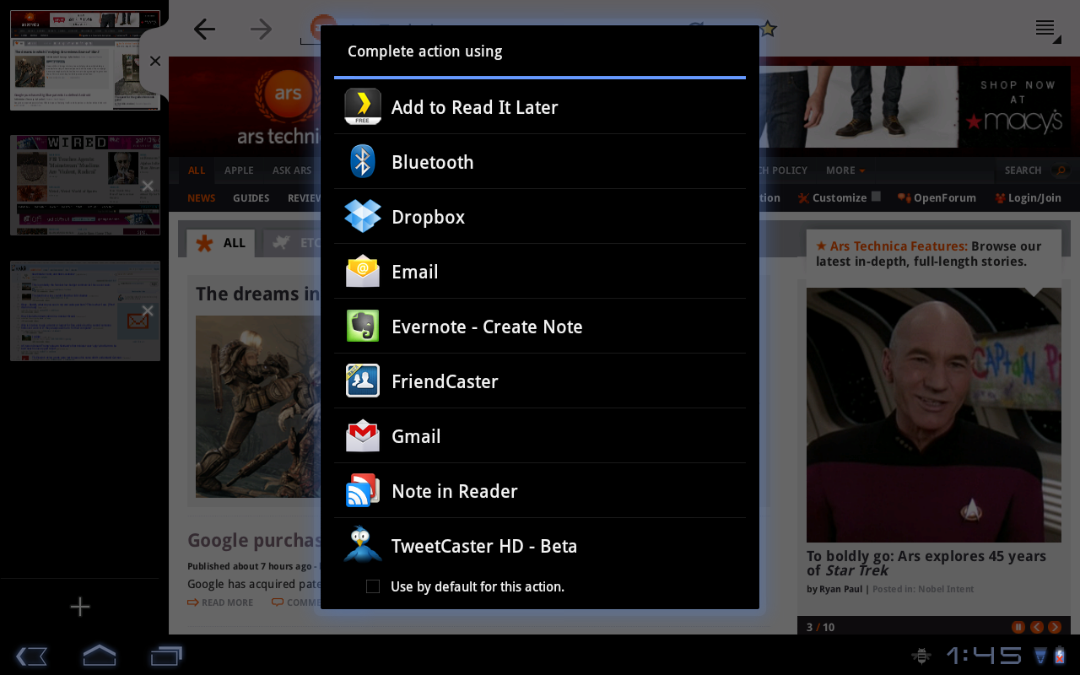Select the TweetCaster HD bird icon

point(363,546)
